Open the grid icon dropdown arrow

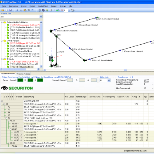pyautogui.click(x=60, y=10)
